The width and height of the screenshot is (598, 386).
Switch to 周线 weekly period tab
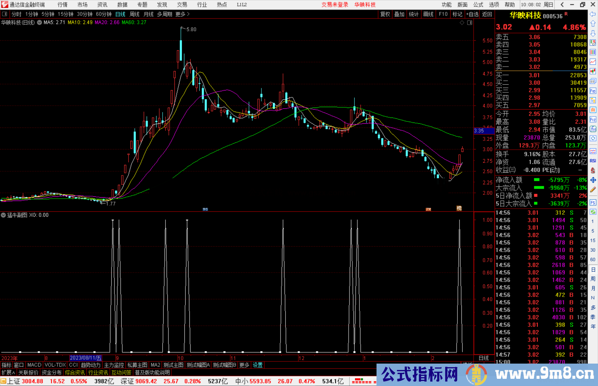(x=135, y=14)
